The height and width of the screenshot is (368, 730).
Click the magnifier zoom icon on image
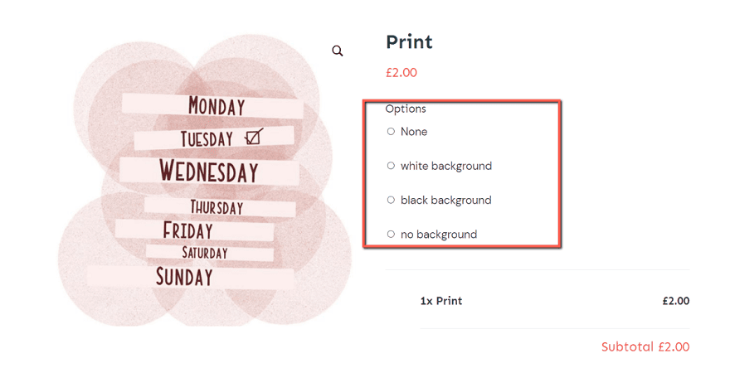338,51
